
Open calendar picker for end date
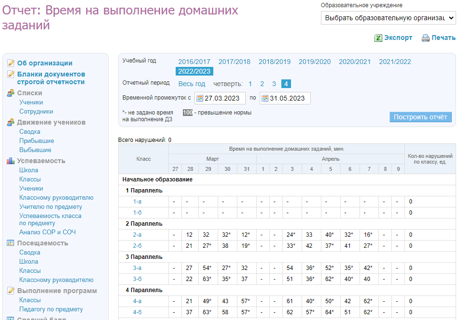(x=264, y=98)
